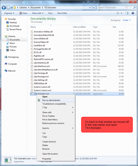Refresh the TS3 Animator folder view
The height and width of the screenshot is (166, 138).
click(94, 8)
